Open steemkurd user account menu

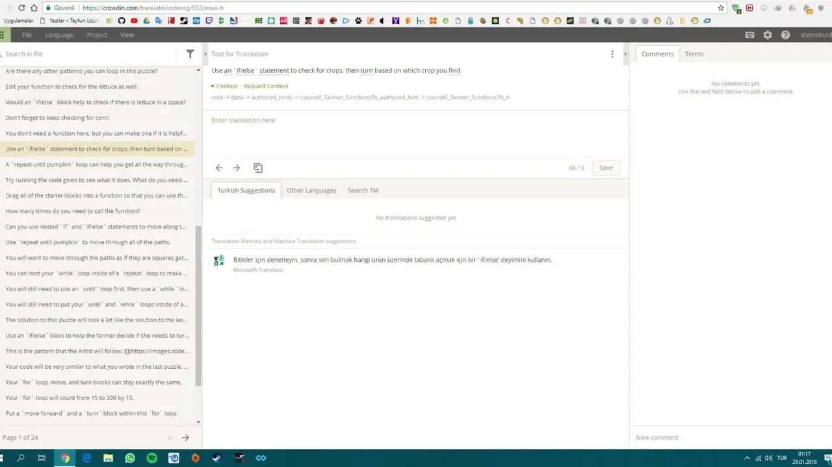pos(815,35)
